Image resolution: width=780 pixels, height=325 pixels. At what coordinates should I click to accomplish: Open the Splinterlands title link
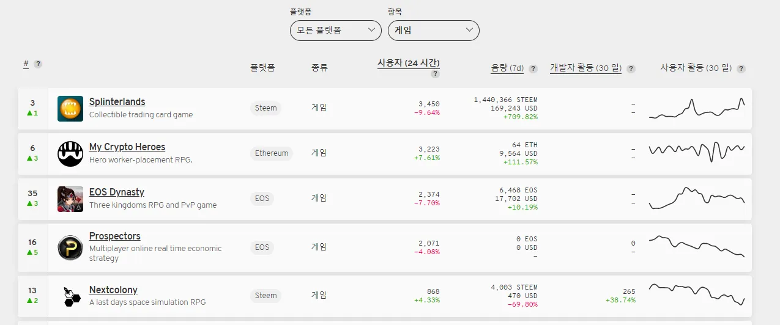[x=117, y=102]
